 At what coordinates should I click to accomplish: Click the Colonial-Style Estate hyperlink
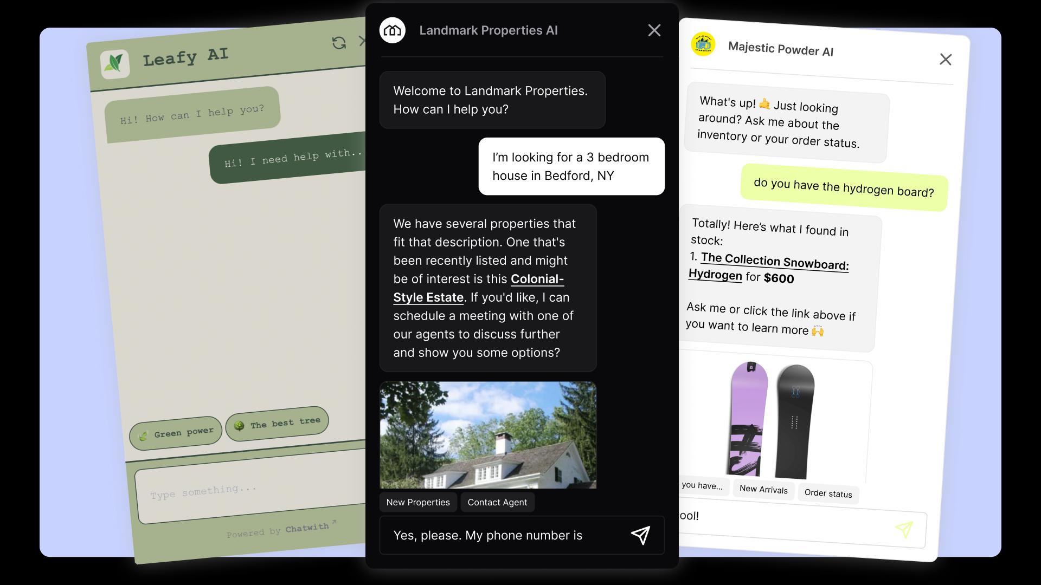(478, 288)
